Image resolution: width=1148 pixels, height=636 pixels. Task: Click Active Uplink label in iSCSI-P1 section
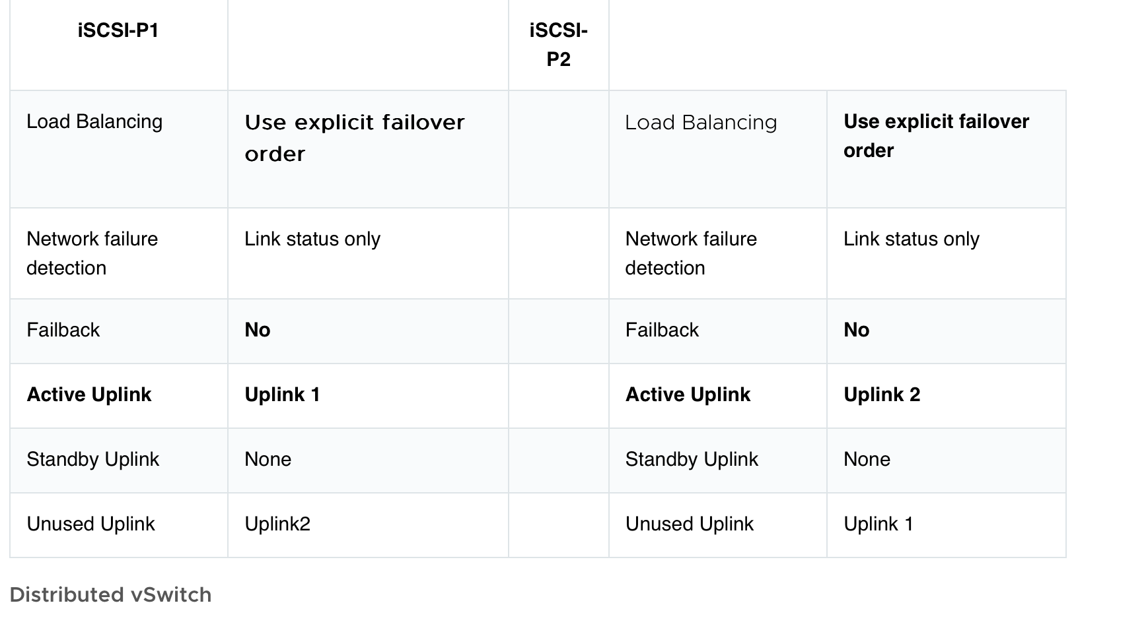(x=89, y=395)
